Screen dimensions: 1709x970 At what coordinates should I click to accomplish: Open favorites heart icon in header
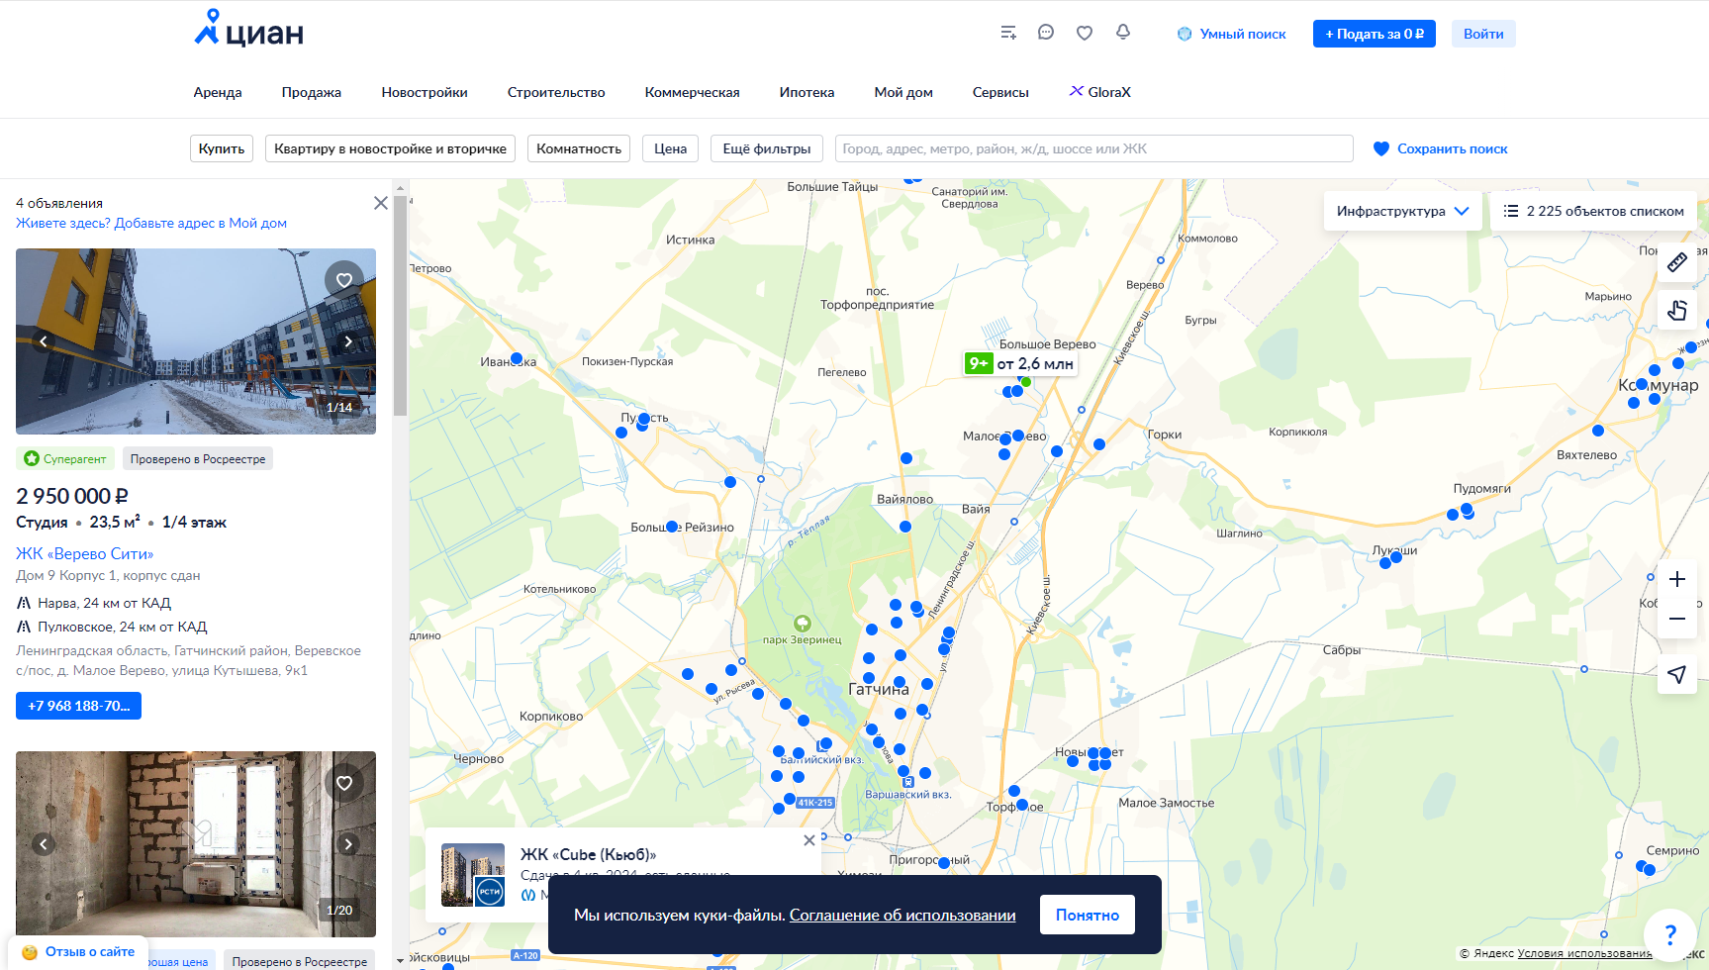click(x=1085, y=33)
